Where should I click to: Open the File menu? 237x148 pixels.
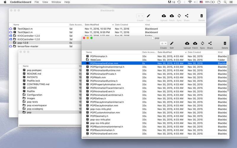point(37,2)
